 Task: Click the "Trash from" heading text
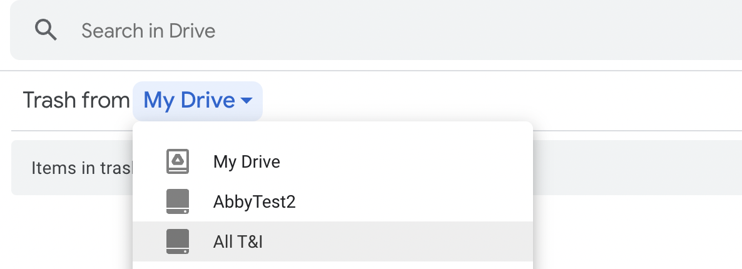pos(76,101)
